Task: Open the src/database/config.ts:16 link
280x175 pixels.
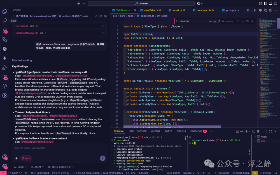Action: (38, 76)
